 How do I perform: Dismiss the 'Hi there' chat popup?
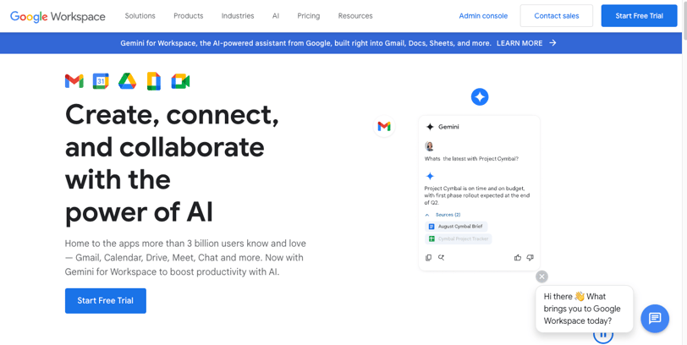[x=542, y=277]
